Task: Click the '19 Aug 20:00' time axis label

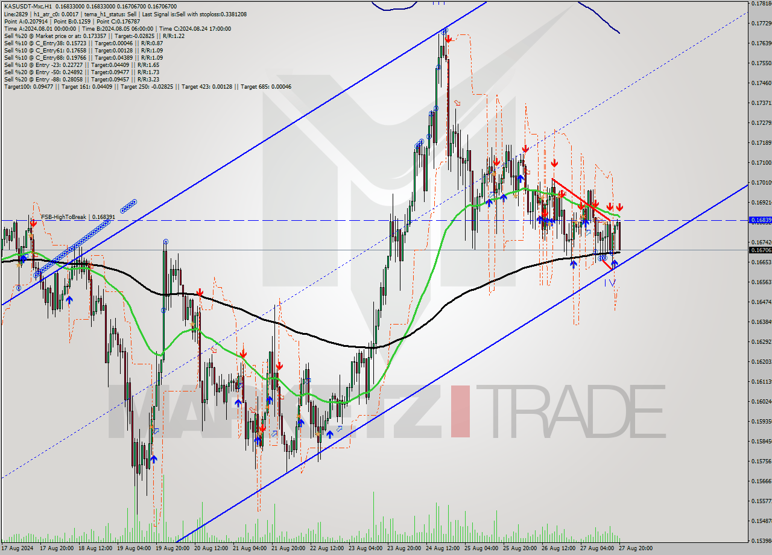Action: (x=171, y=548)
